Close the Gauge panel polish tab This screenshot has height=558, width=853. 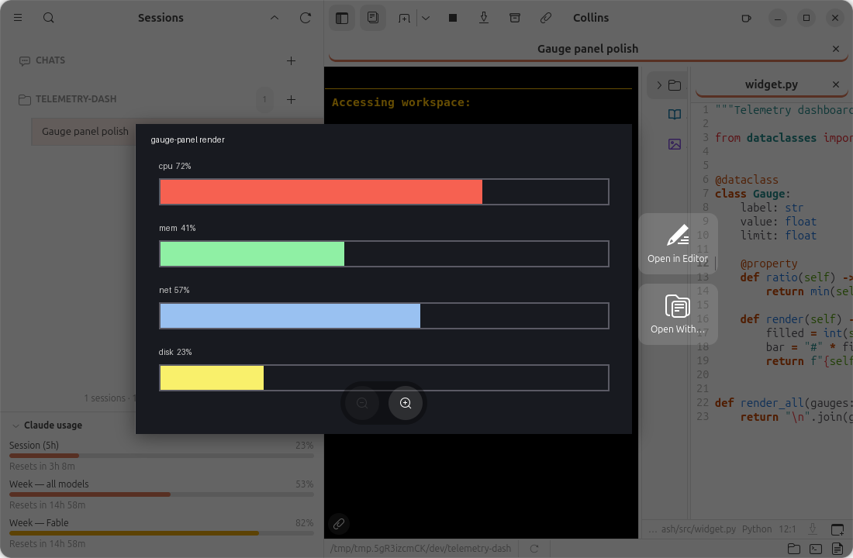(x=836, y=49)
